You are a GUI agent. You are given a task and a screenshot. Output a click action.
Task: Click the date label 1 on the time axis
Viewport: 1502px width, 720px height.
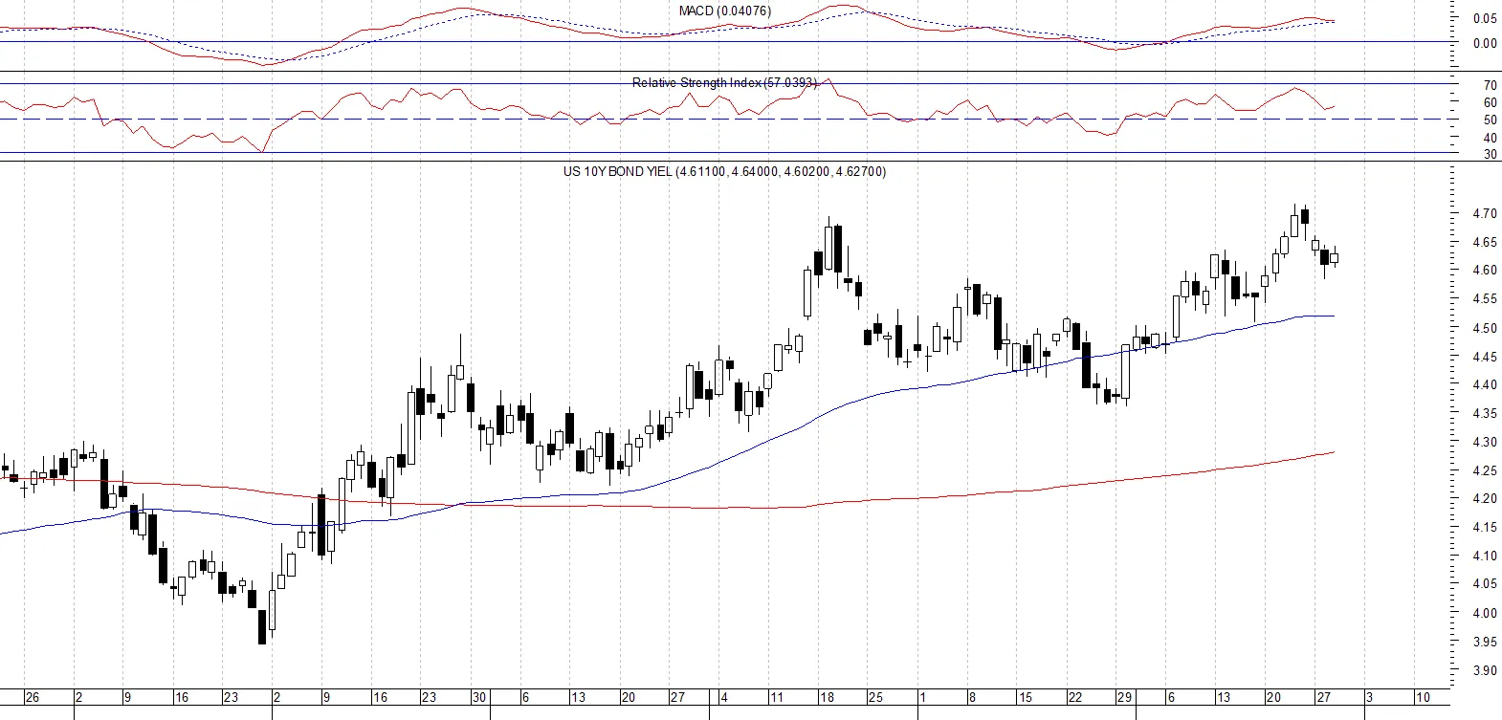click(x=923, y=698)
